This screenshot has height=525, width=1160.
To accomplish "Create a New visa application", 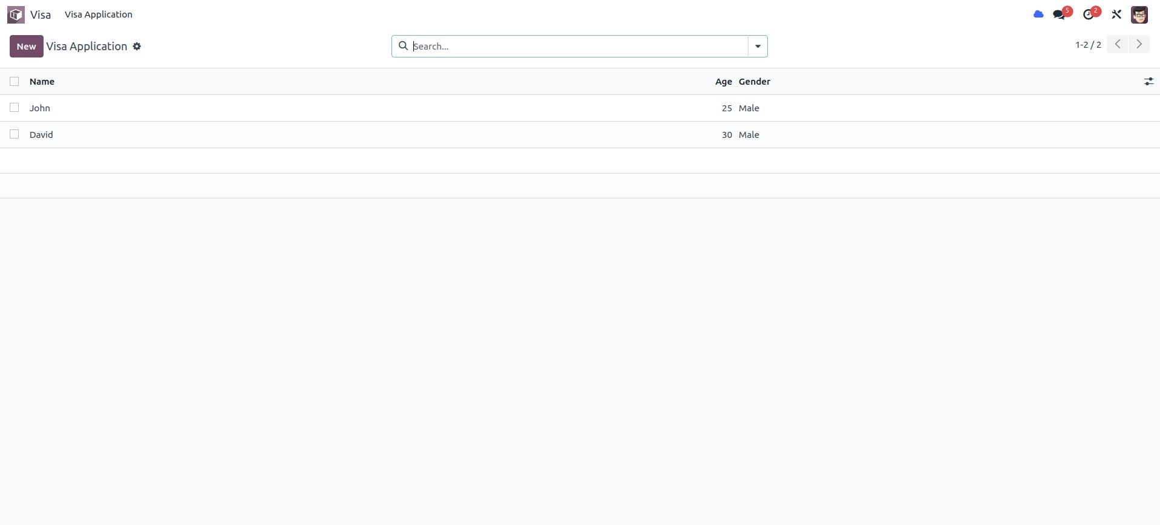I will click(x=27, y=47).
